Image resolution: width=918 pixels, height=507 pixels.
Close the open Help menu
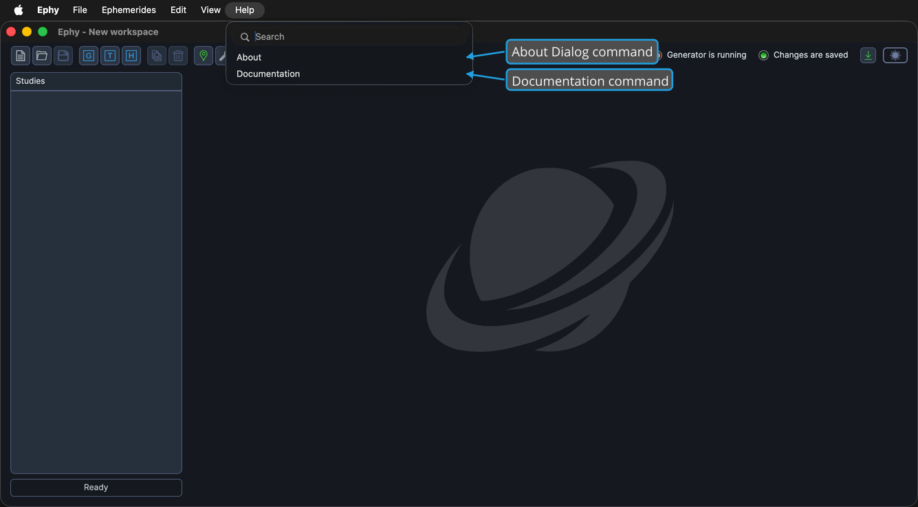click(x=245, y=10)
